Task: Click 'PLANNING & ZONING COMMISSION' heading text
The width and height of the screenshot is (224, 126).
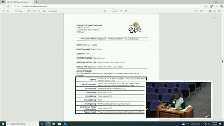Action: (x=89, y=25)
